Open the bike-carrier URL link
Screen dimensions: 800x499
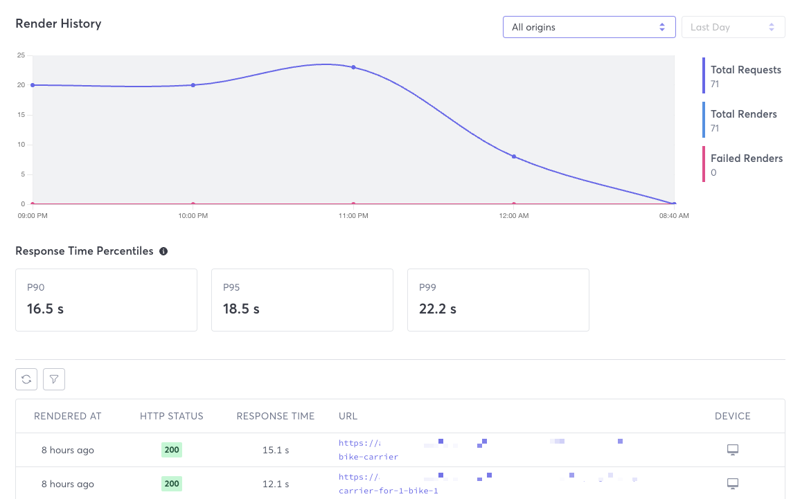368,457
